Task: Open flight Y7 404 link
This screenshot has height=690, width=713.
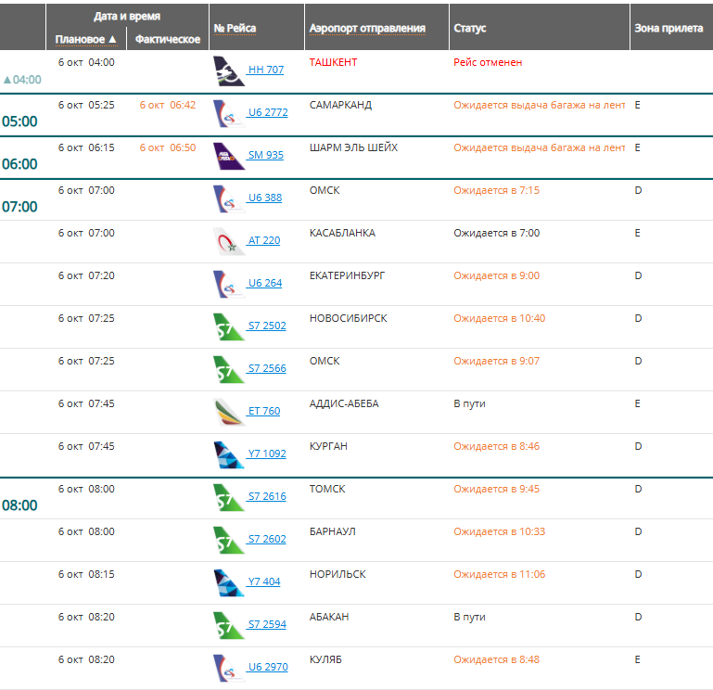Action: pos(264,581)
